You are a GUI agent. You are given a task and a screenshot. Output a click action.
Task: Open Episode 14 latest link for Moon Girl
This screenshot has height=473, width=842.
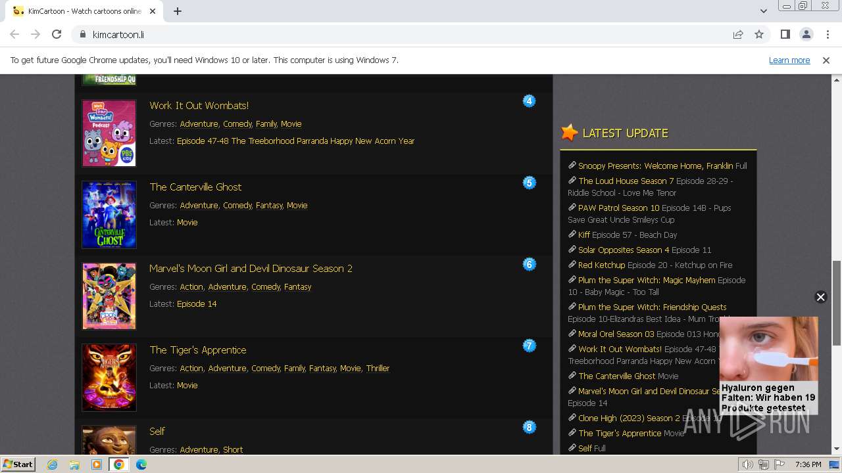[197, 304]
